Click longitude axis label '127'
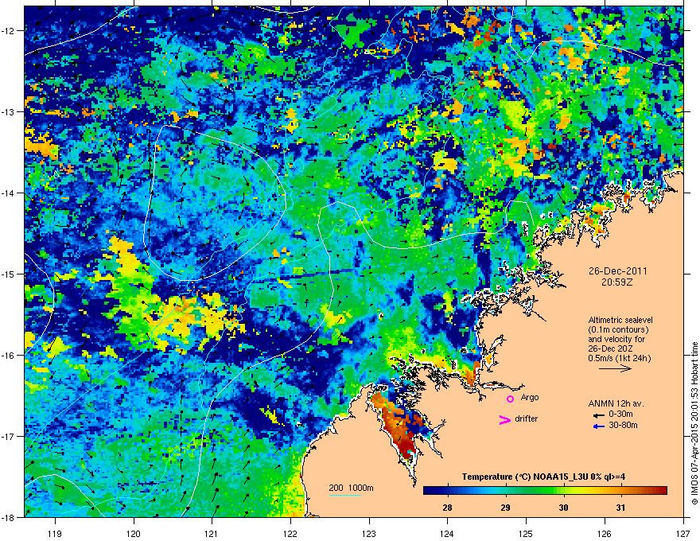The width and height of the screenshot is (700, 541). tap(683, 533)
